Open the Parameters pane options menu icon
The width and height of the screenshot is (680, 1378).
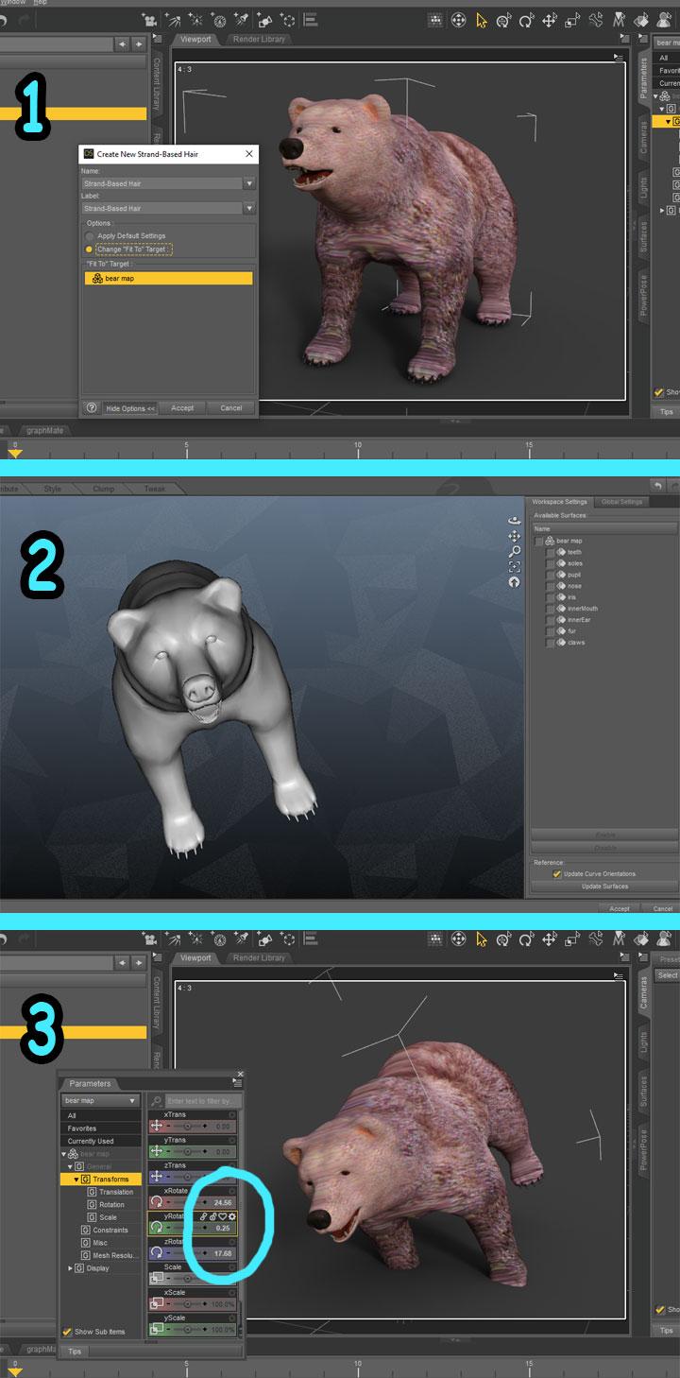(238, 1084)
